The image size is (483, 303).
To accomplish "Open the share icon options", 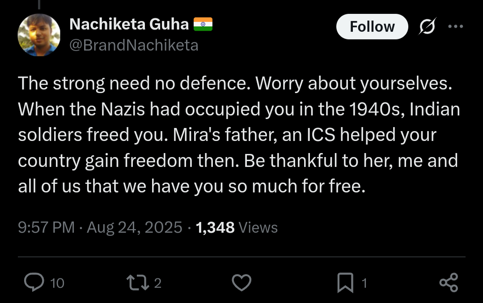I will (x=449, y=282).
